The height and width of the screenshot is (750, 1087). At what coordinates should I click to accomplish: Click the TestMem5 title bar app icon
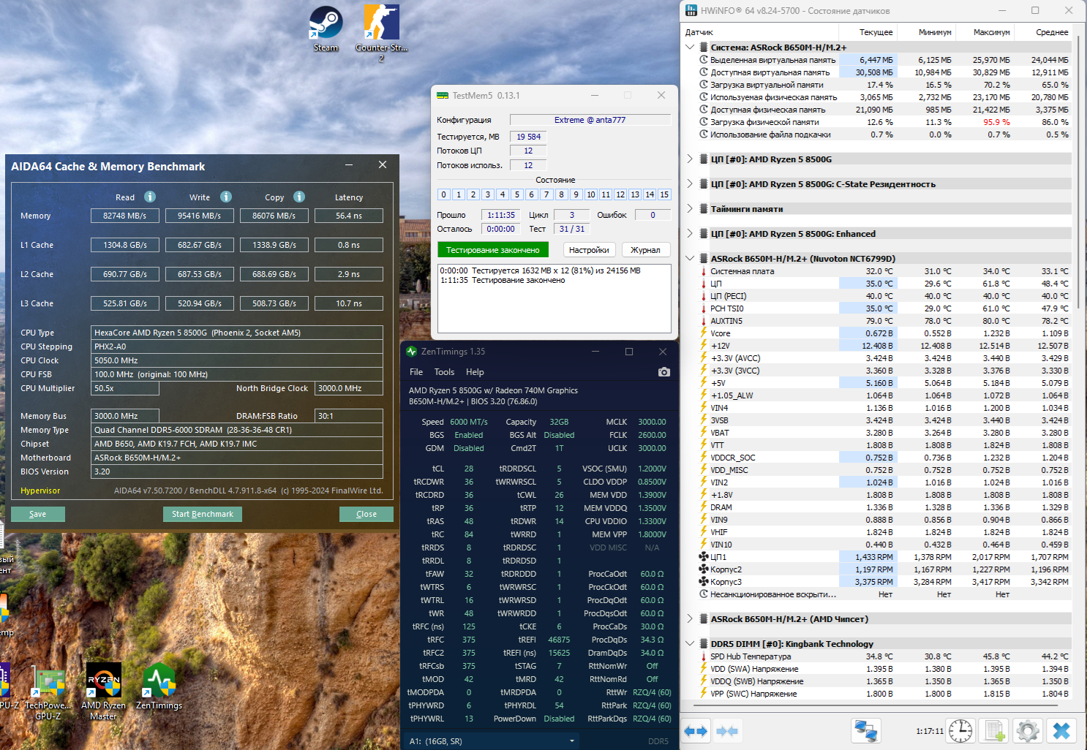pos(443,96)
